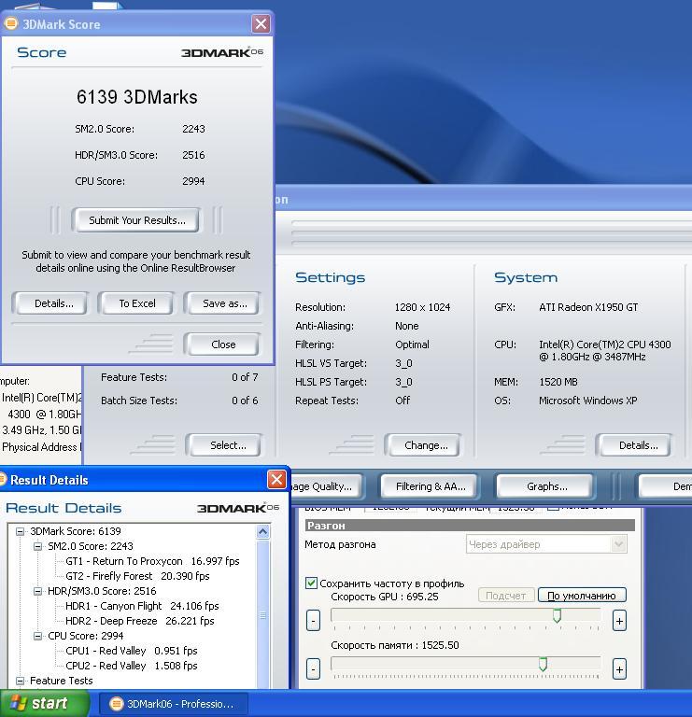The width and height of the screenshot is (692, 717).
Task: Decrease memory speed with minus button
Action: point(313,669)
